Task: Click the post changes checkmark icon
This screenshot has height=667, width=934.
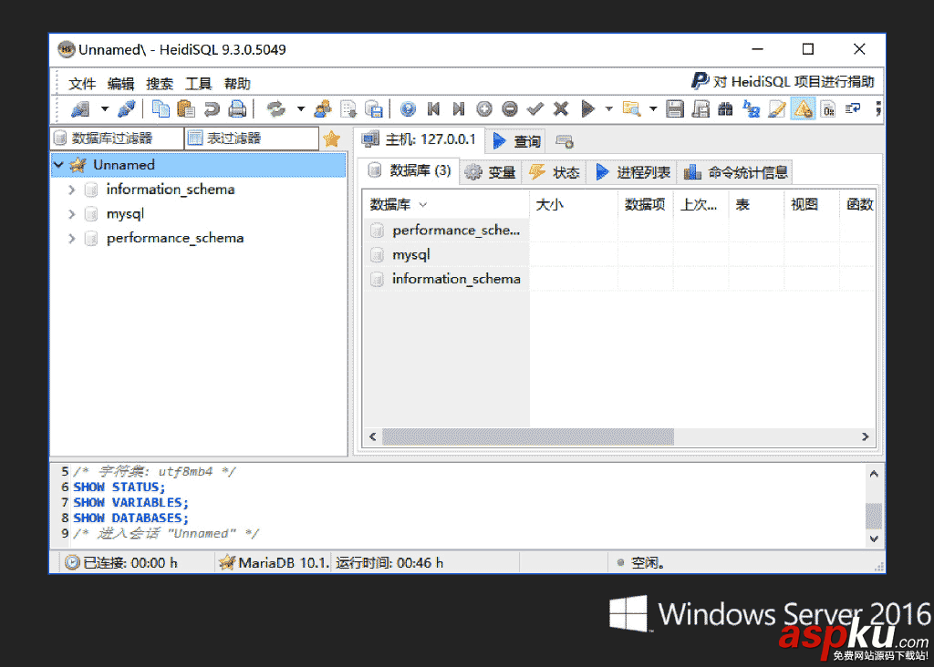Action: (x=535, y=108)
